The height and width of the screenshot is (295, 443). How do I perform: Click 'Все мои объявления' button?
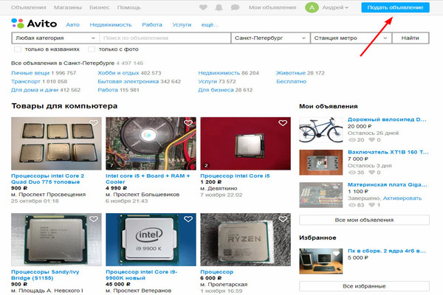point(364,220)
